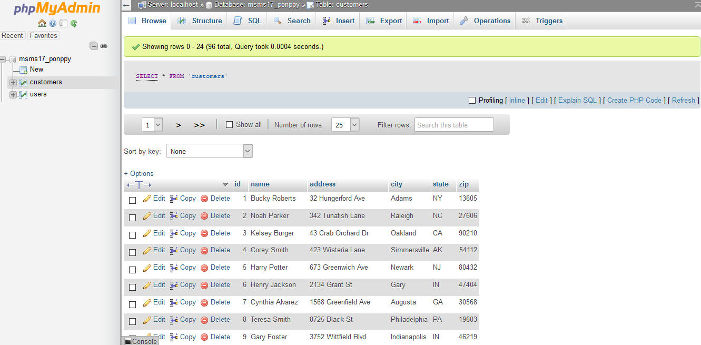The height and width of the screenshot is (345, 701).
Task: Switch to the SQL tab
Action: pos(248,21)
